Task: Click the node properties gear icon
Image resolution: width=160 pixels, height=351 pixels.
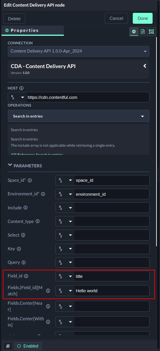Action: point(134,32)
